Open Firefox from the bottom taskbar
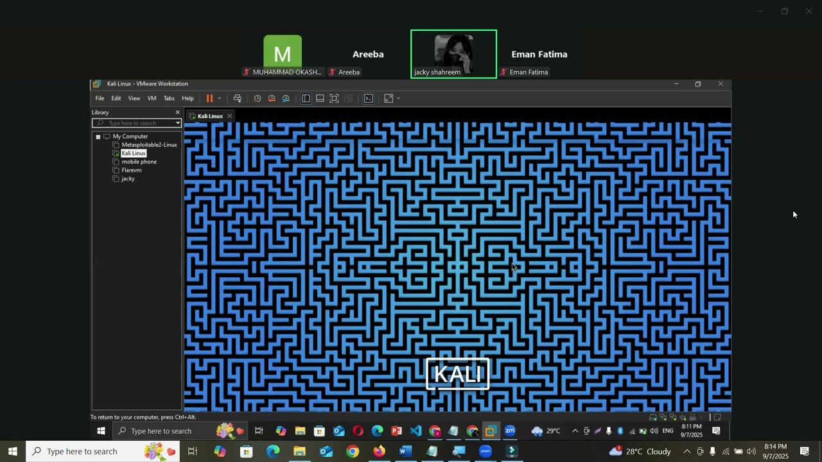The image size is (822, 462). coord(379,452)
